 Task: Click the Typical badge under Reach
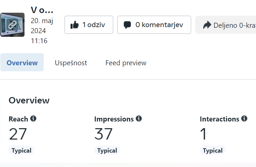point(22,150)
